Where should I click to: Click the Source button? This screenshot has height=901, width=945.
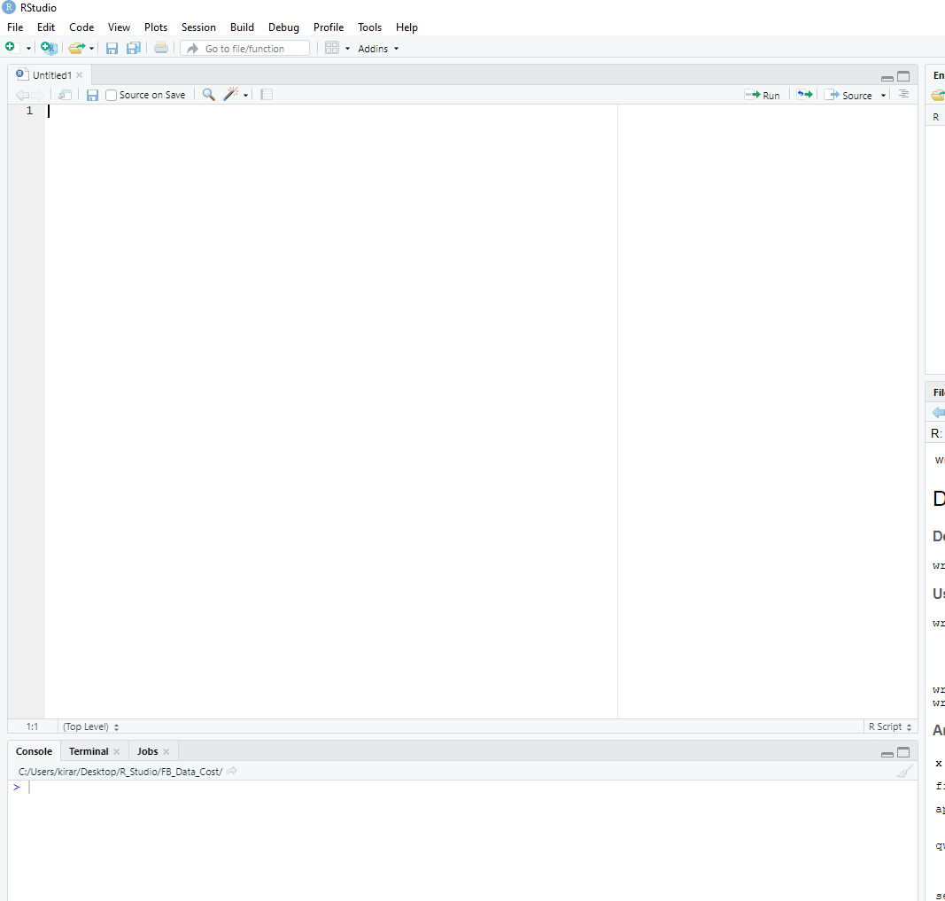click(848, 95)
